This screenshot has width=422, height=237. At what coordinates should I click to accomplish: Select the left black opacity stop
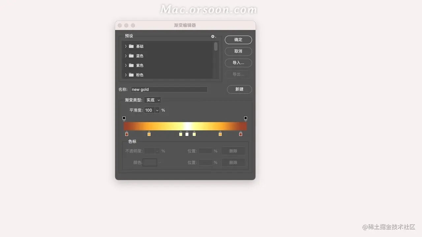124,118
